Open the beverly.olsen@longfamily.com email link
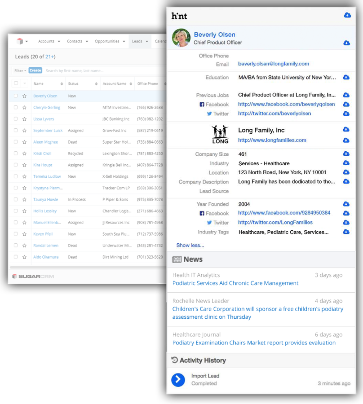Viewport: 363px width, 404px height. point(273,64)
